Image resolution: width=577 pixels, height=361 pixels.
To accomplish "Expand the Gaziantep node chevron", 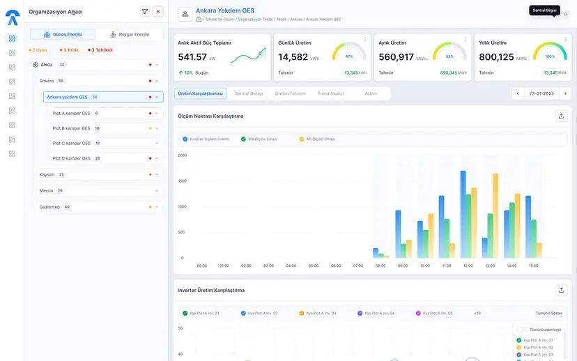I will coord(157,207).
